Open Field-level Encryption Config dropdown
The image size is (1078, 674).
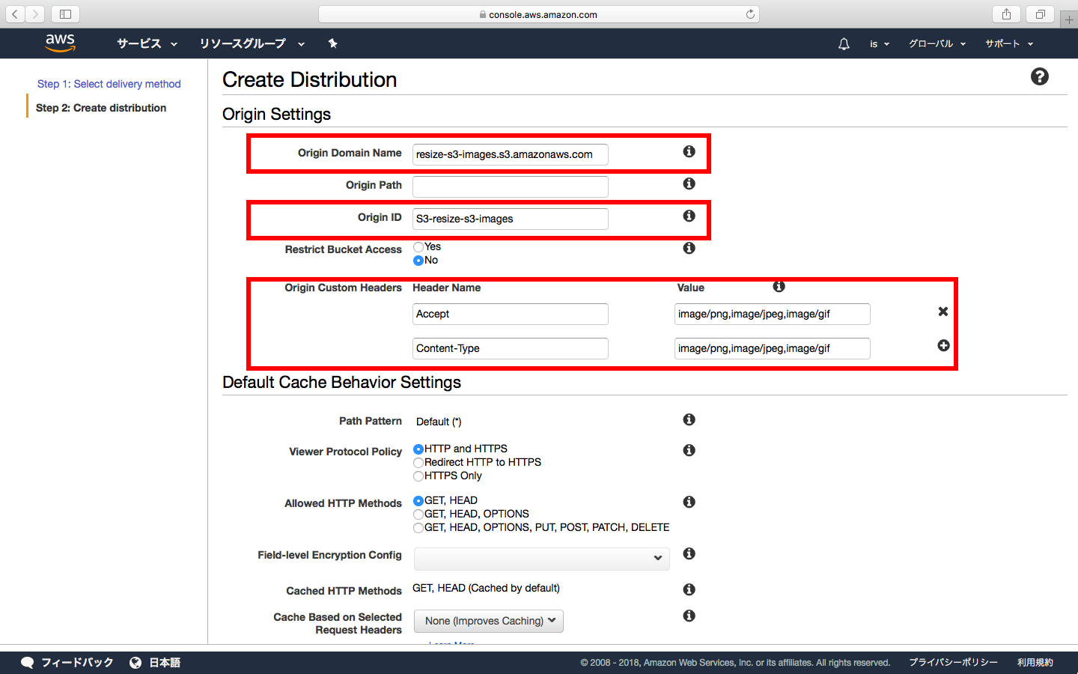[x=542, y=559]
